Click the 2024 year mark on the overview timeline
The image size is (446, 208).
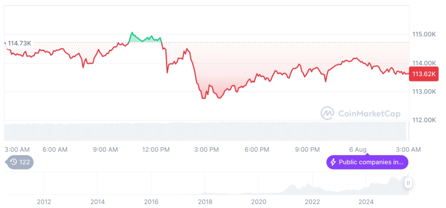366,201
